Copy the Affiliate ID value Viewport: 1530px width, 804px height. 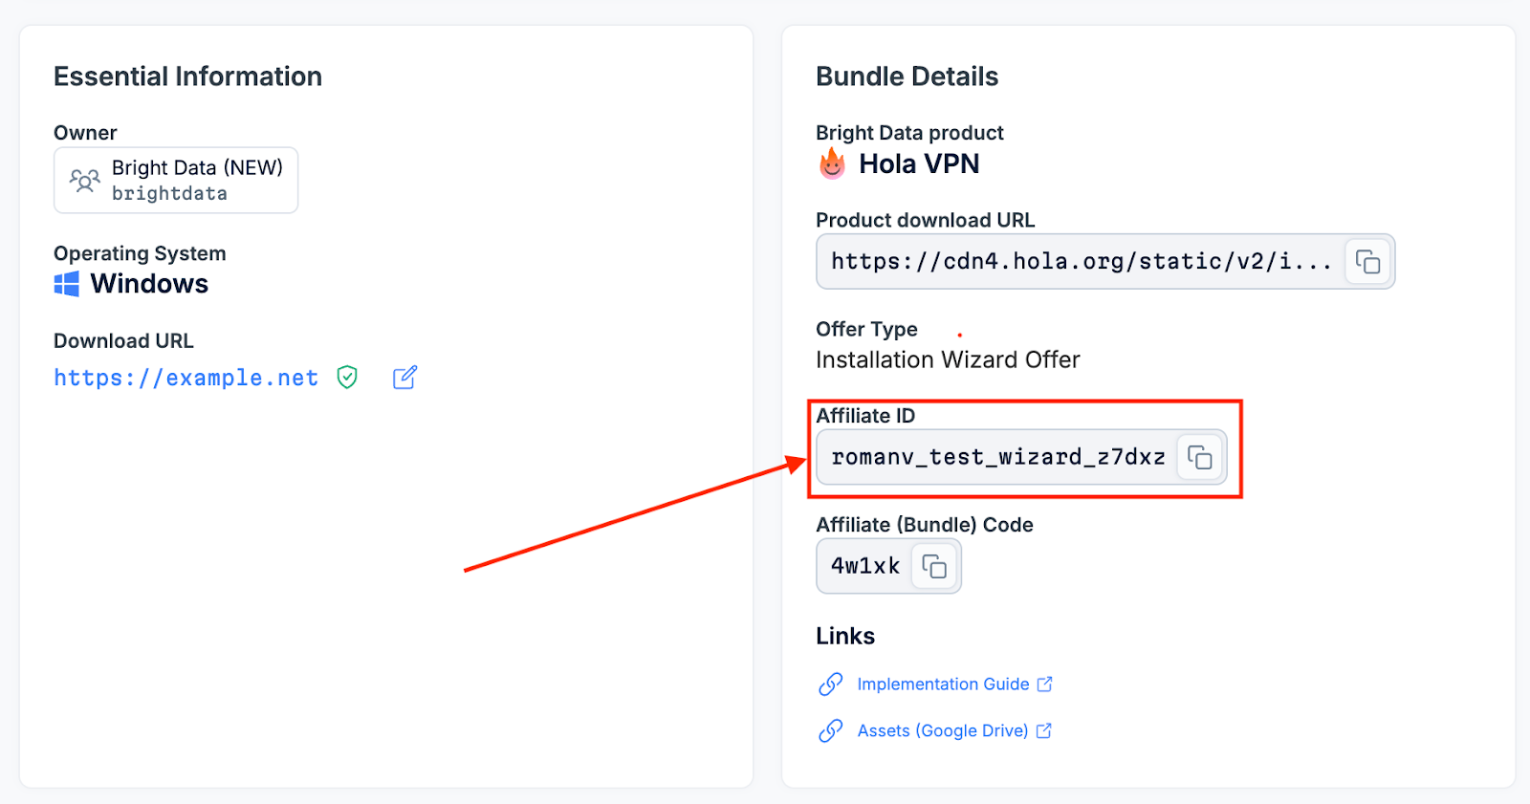click(1199, 458)
